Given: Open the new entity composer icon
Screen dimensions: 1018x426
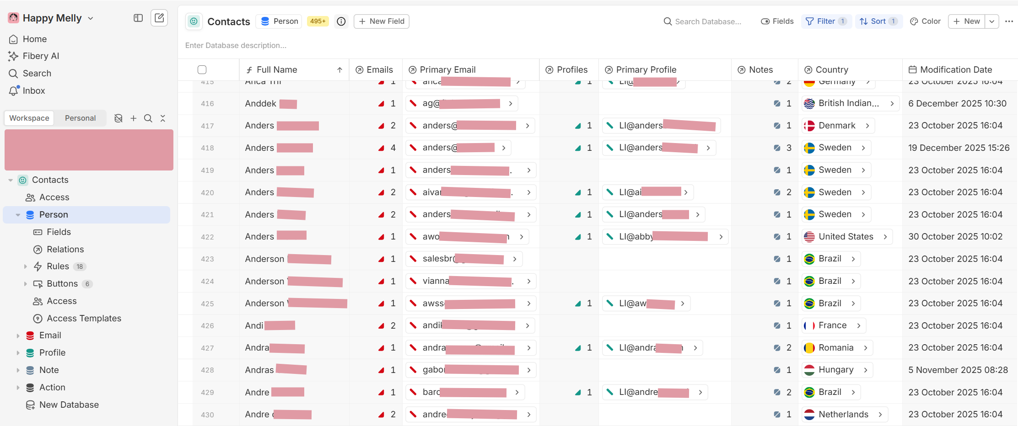Looking at the screenshot, I should [x=159, y=18].
